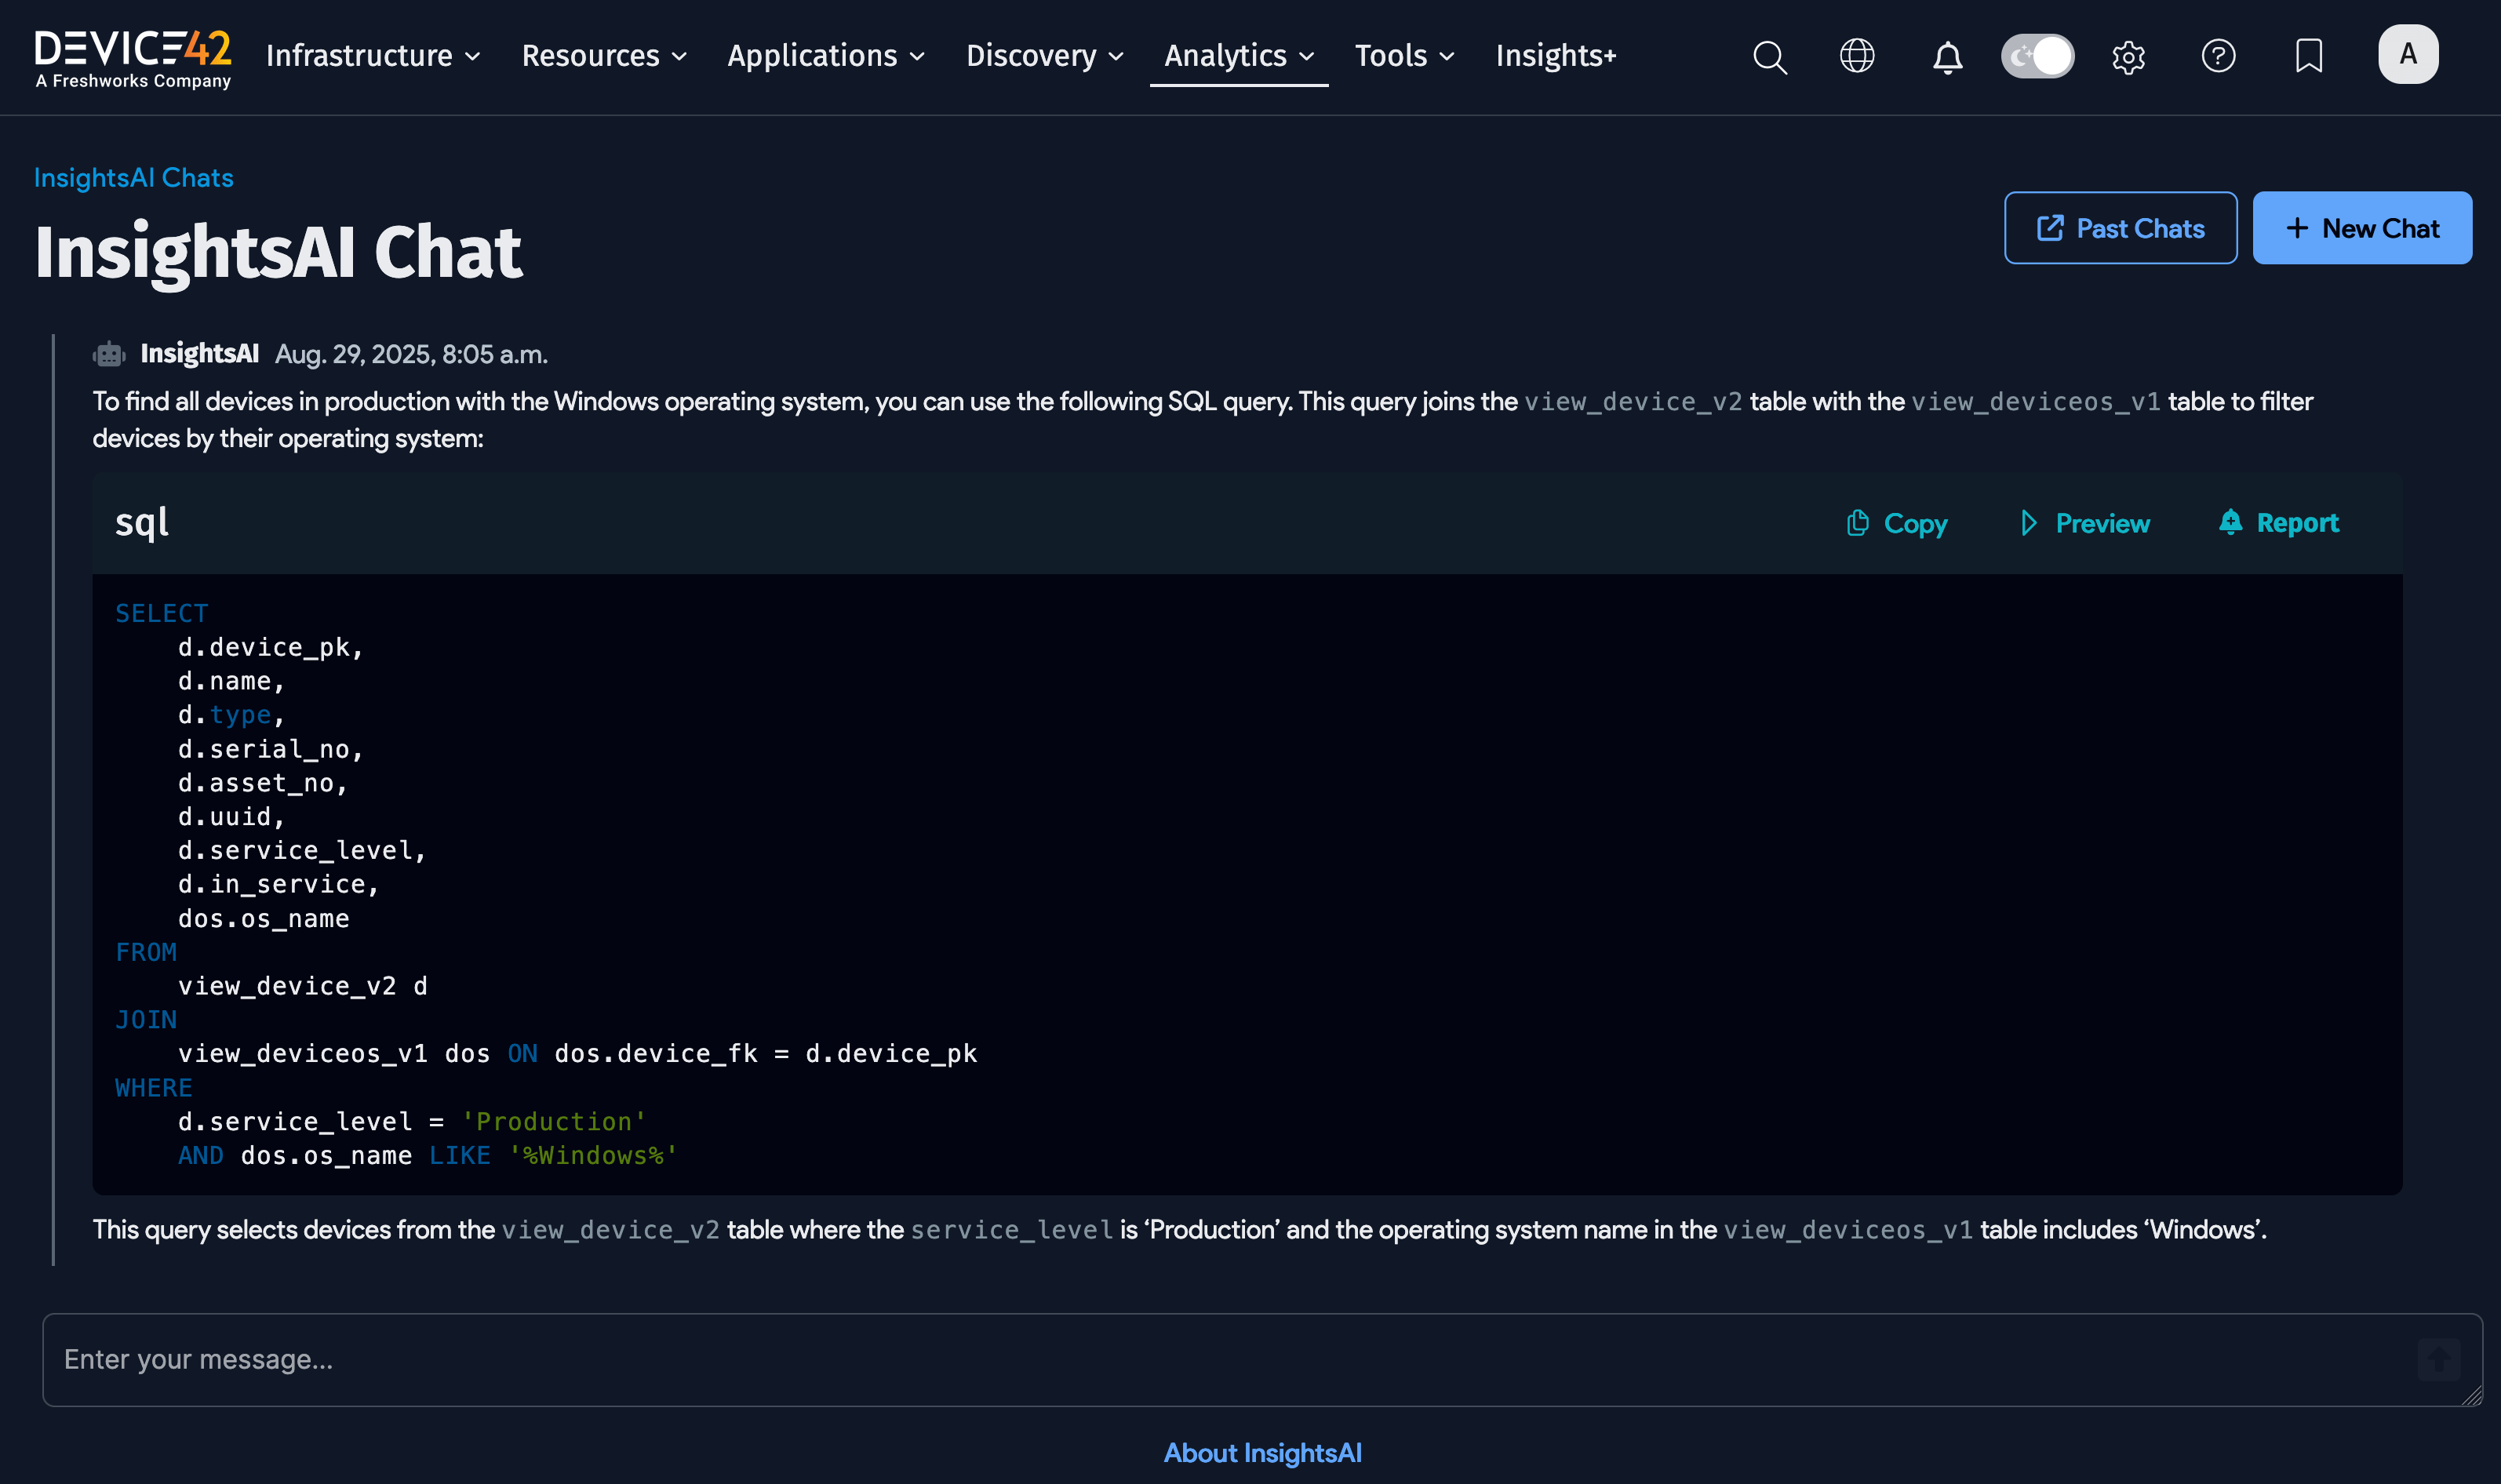Open the user avatar A menu
This screenshot has width=2501, height=1484.
(x=2407, y=54)
